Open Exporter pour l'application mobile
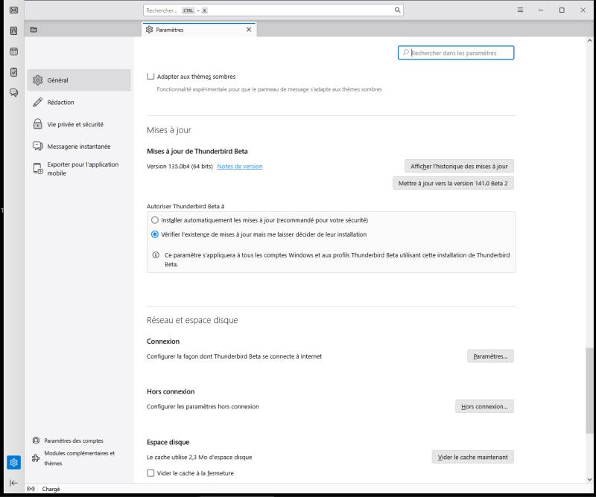The width and height of the screenshot is (596, 497). [x=79, y=169]
